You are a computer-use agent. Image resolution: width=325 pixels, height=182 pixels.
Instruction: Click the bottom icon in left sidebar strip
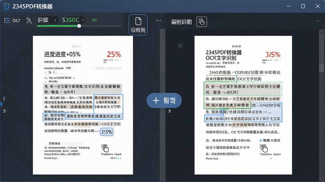(x=4, y=111)
